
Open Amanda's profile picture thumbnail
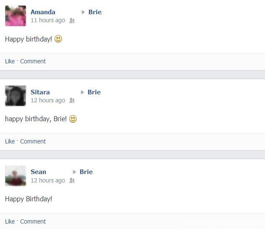click(x=16, y=16)
